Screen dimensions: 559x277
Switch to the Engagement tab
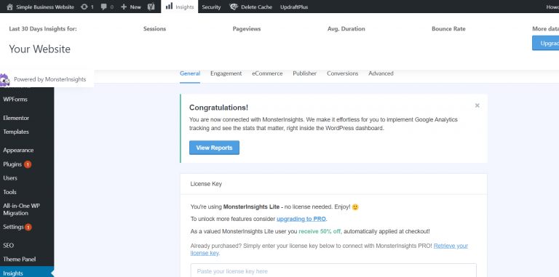tap(226, 73)
